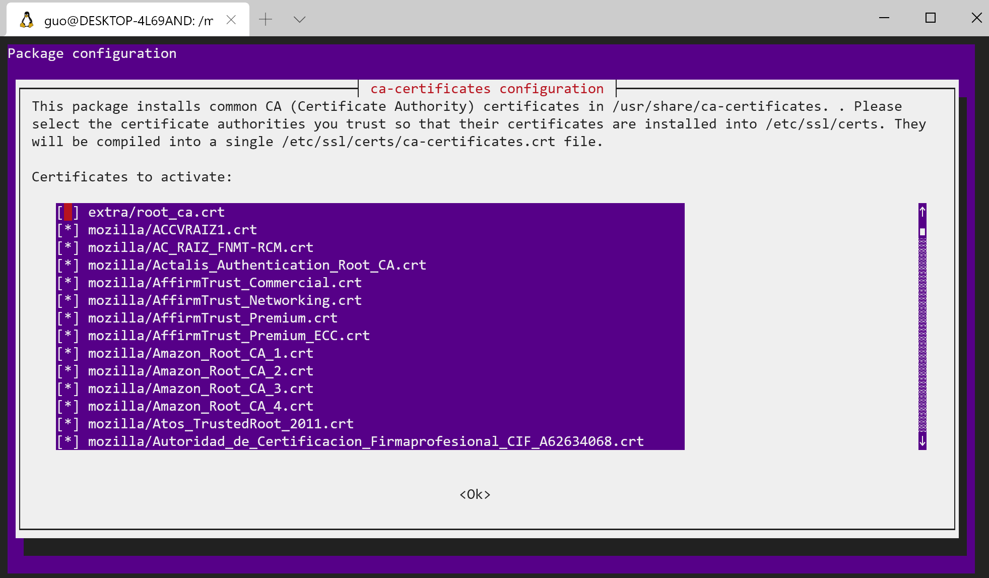Select mozilla/Actalis_Authentication_Root_CA.crt entry
Viewport: 989px width, 578px height.
coord(257,265)
